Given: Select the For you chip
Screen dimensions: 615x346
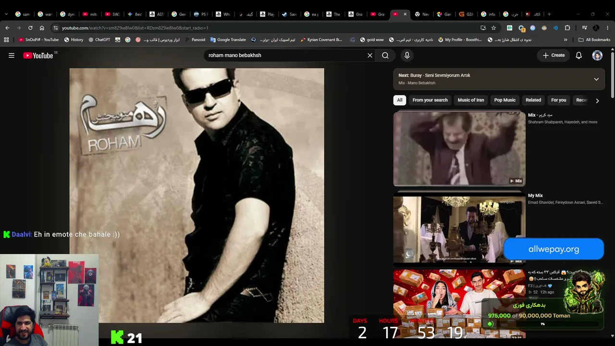Looking at the screenshot, I should pos(559,100).
